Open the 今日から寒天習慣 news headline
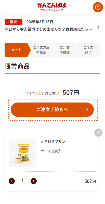The height and width of the screenshot is (204, 105). (x=48, y=29)
